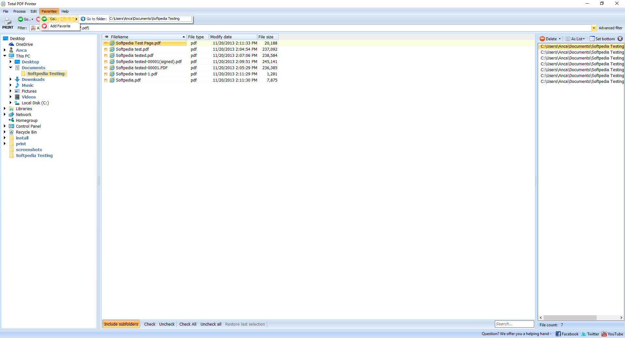
Task: Click the Videos film icon in tree
Action: click(17, 97)
